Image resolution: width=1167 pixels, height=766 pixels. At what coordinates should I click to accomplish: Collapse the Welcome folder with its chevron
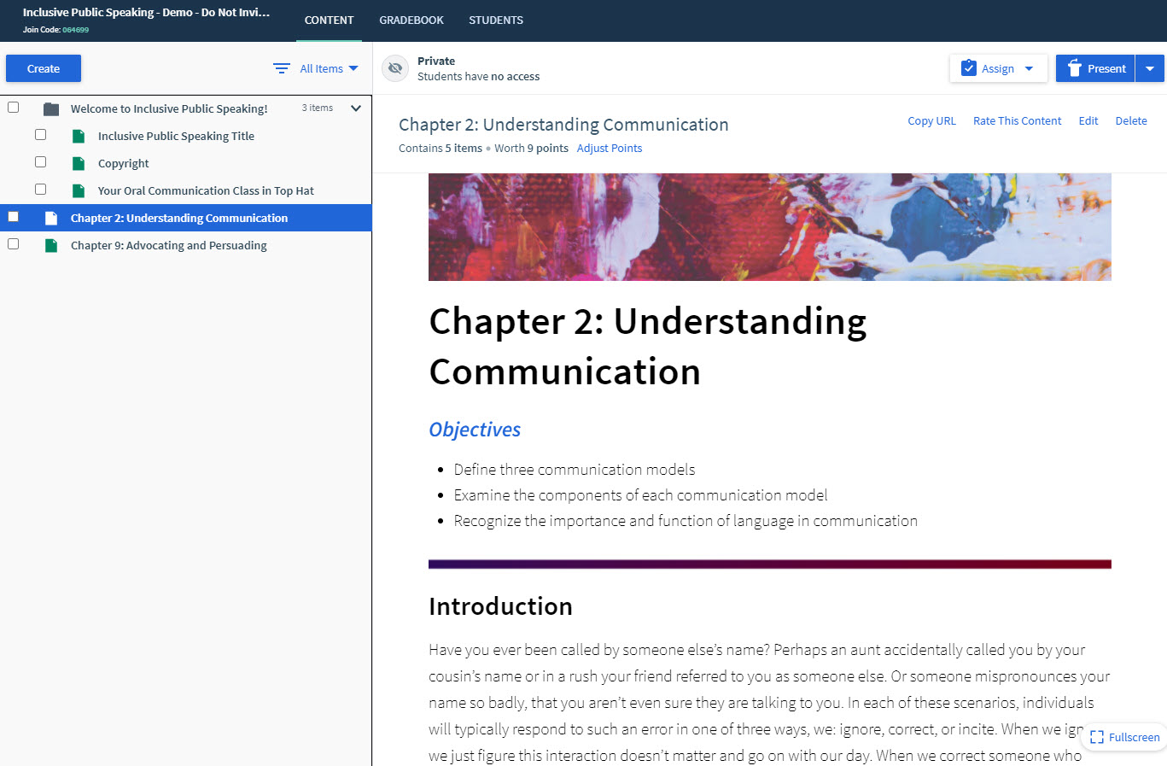click(356, 108)
